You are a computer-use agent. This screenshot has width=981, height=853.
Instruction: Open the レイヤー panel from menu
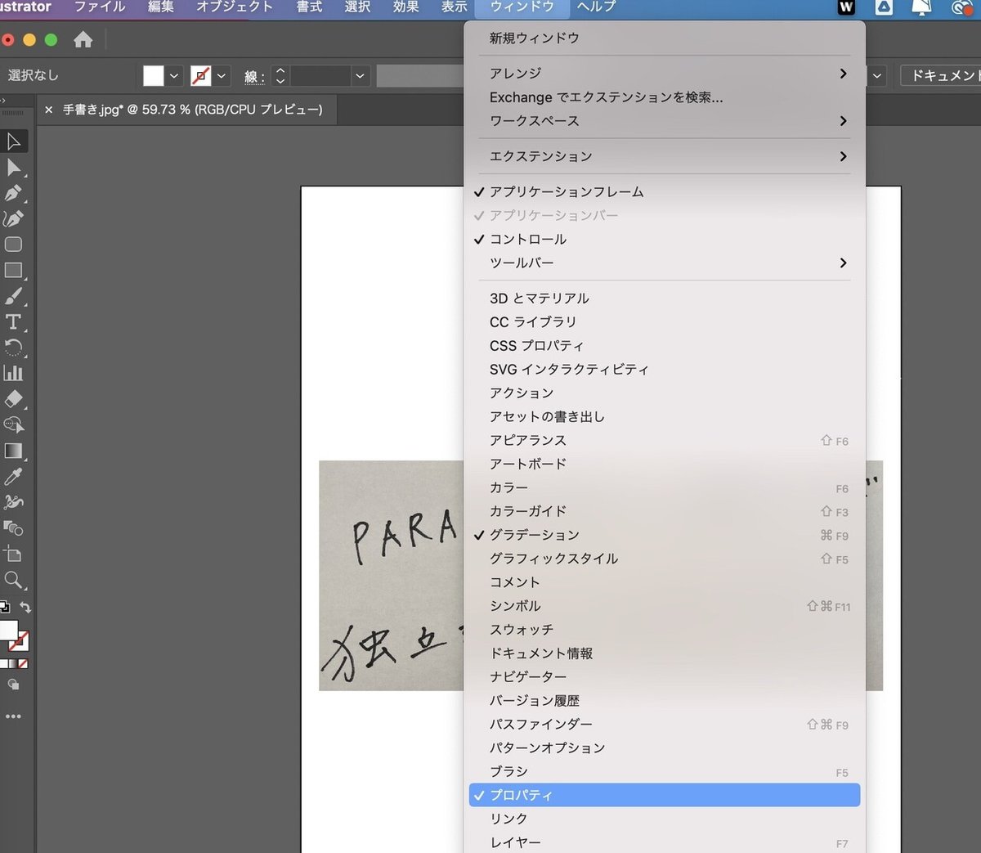(x=515, y=842)
